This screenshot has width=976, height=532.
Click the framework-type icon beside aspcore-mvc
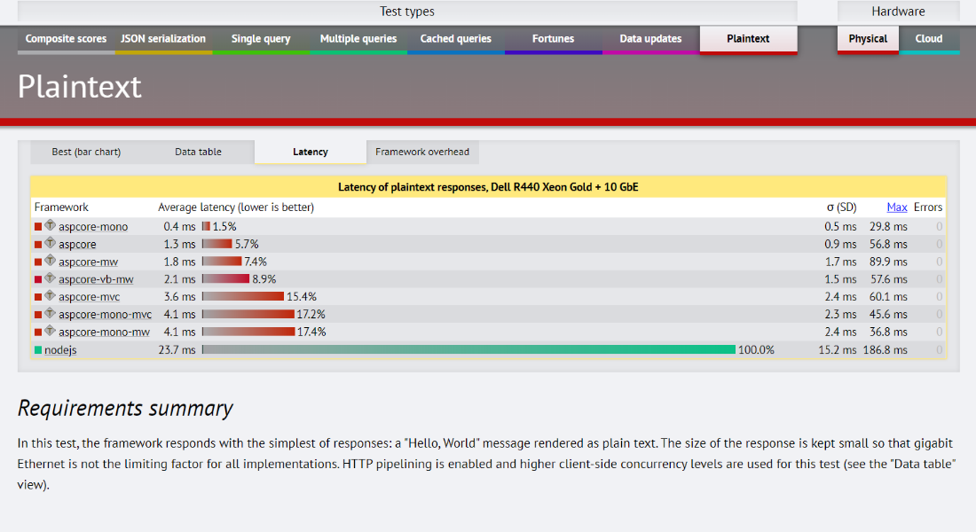coord(50,295)
